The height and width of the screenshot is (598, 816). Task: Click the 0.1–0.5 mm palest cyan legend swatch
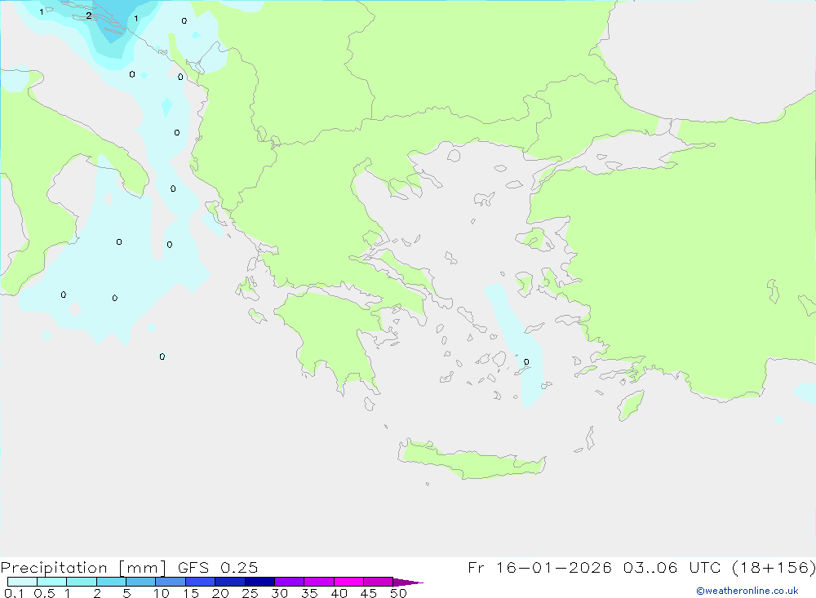pyautogui.click(x=22, y=582)
